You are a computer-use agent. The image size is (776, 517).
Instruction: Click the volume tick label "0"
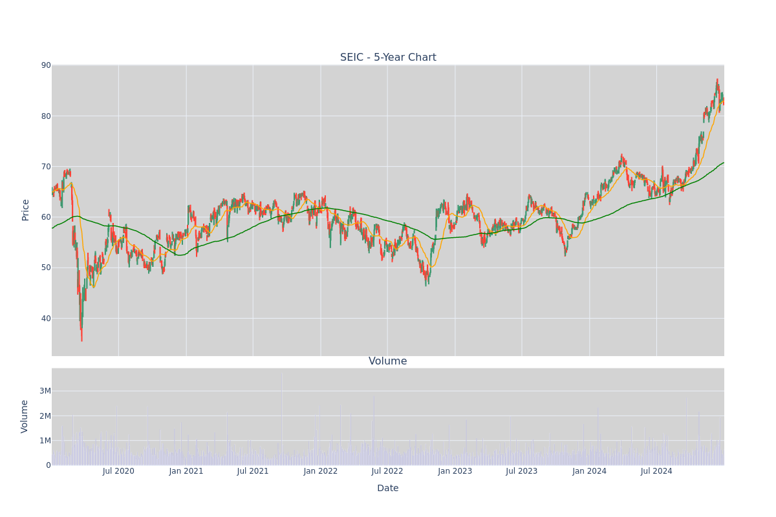(48, 465)
